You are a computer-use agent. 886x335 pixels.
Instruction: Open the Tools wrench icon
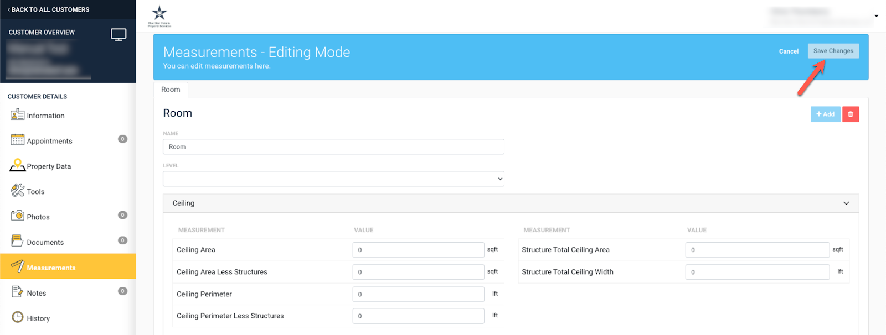[x=17, y=190]
